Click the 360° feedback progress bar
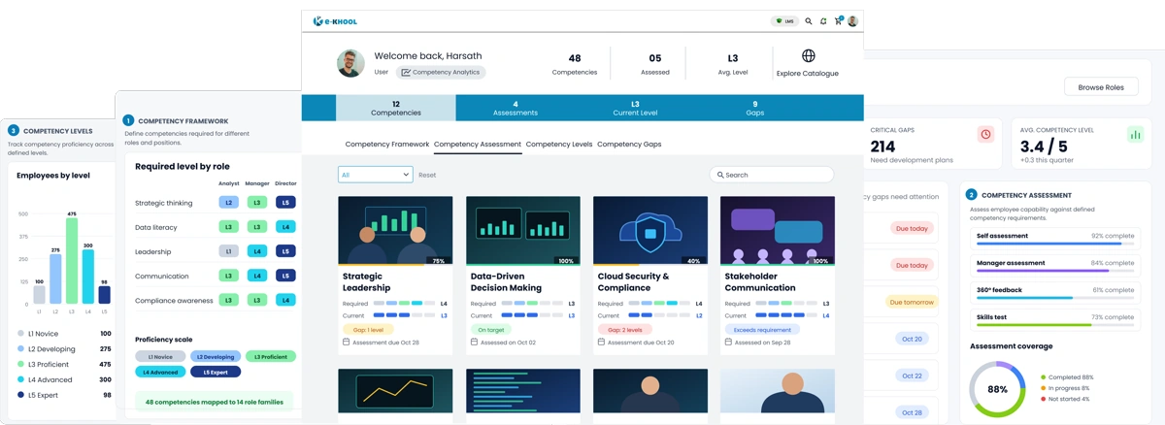This screenshot has height=425, width=1165. click(1054, 298)
